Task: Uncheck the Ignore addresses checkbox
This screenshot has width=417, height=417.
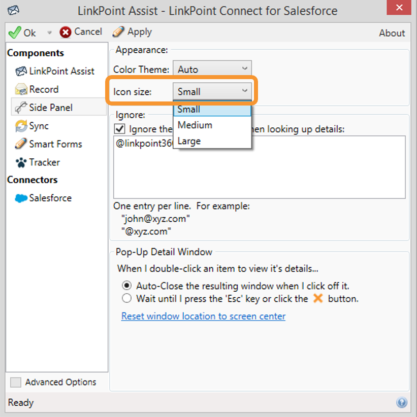Action: [119, 129]
